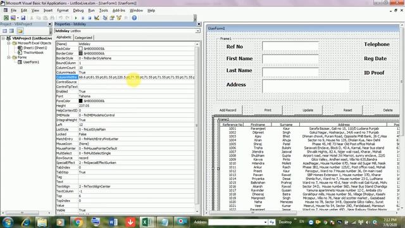Click the Address text box on UserForm

(306, 86)
